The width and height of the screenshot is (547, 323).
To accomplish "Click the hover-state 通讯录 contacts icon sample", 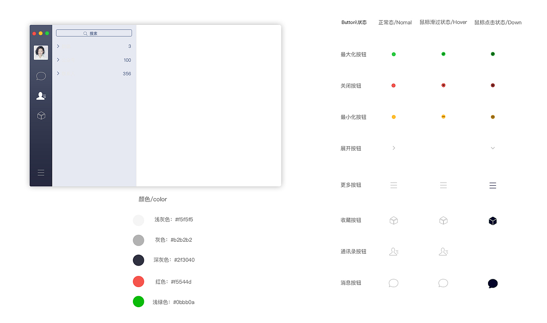I will click(x=443, y=252).
